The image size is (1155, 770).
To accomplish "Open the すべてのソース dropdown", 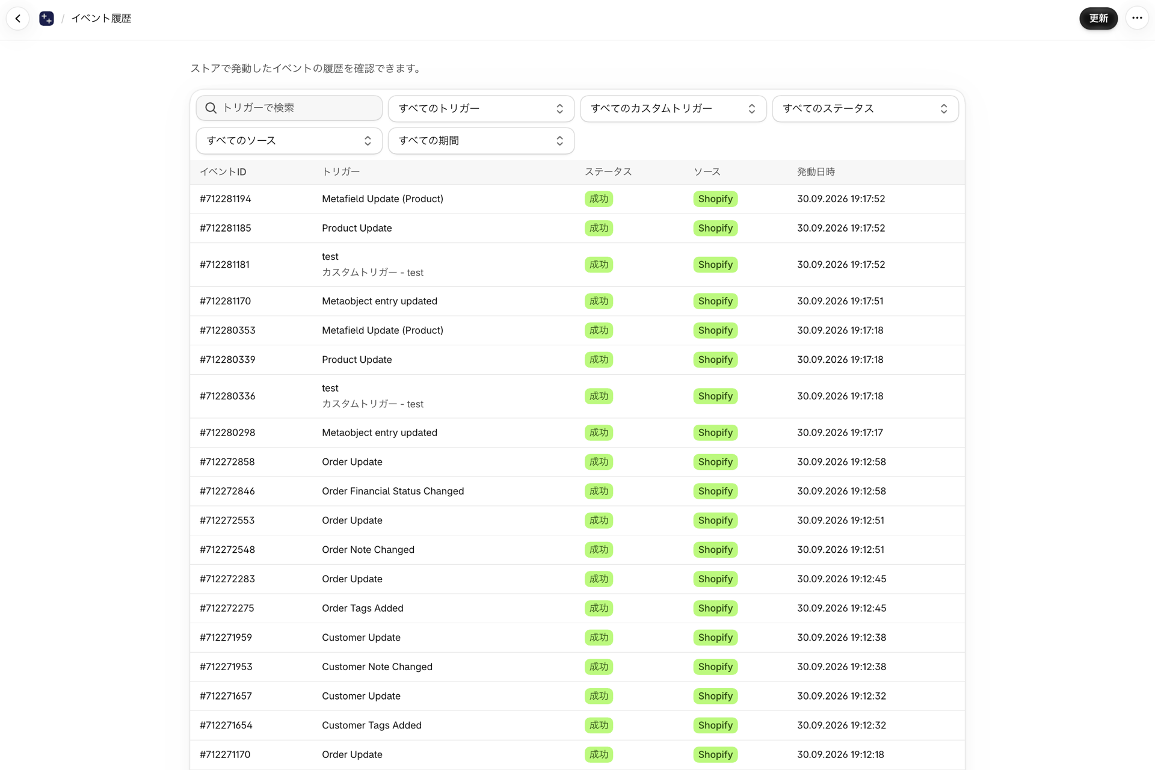I will coord(289,141).
